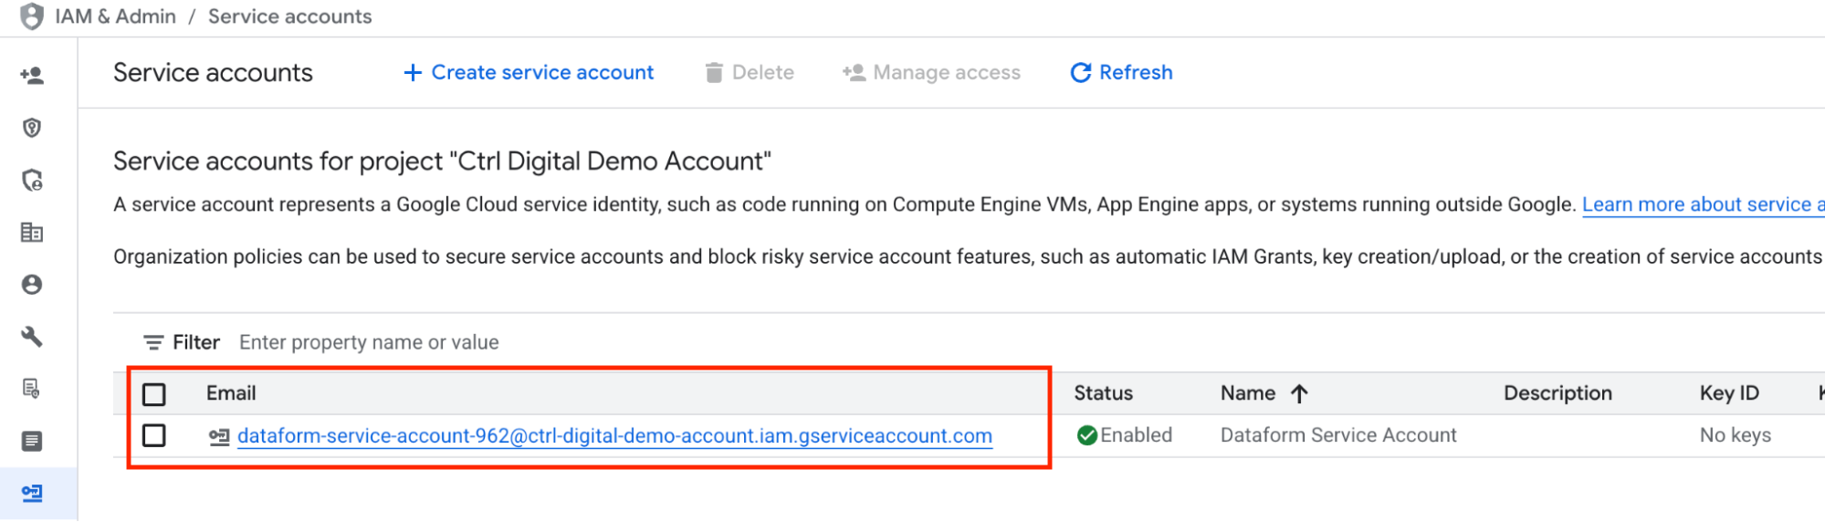The image size is (1825, 522).
Task: Open the IAM add-person sidebar icon
Action: (x=32, y=76)
